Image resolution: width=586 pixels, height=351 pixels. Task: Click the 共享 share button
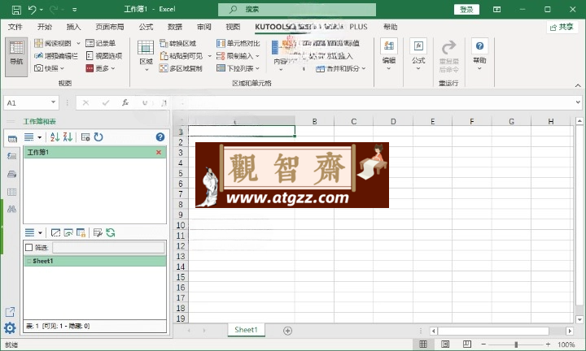562,28
